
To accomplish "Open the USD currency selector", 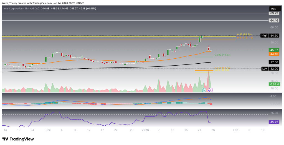I will coord(274,8).
